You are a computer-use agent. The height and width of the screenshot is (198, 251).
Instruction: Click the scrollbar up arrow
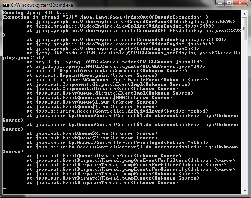pyautogui.click(x=245, y=14)
